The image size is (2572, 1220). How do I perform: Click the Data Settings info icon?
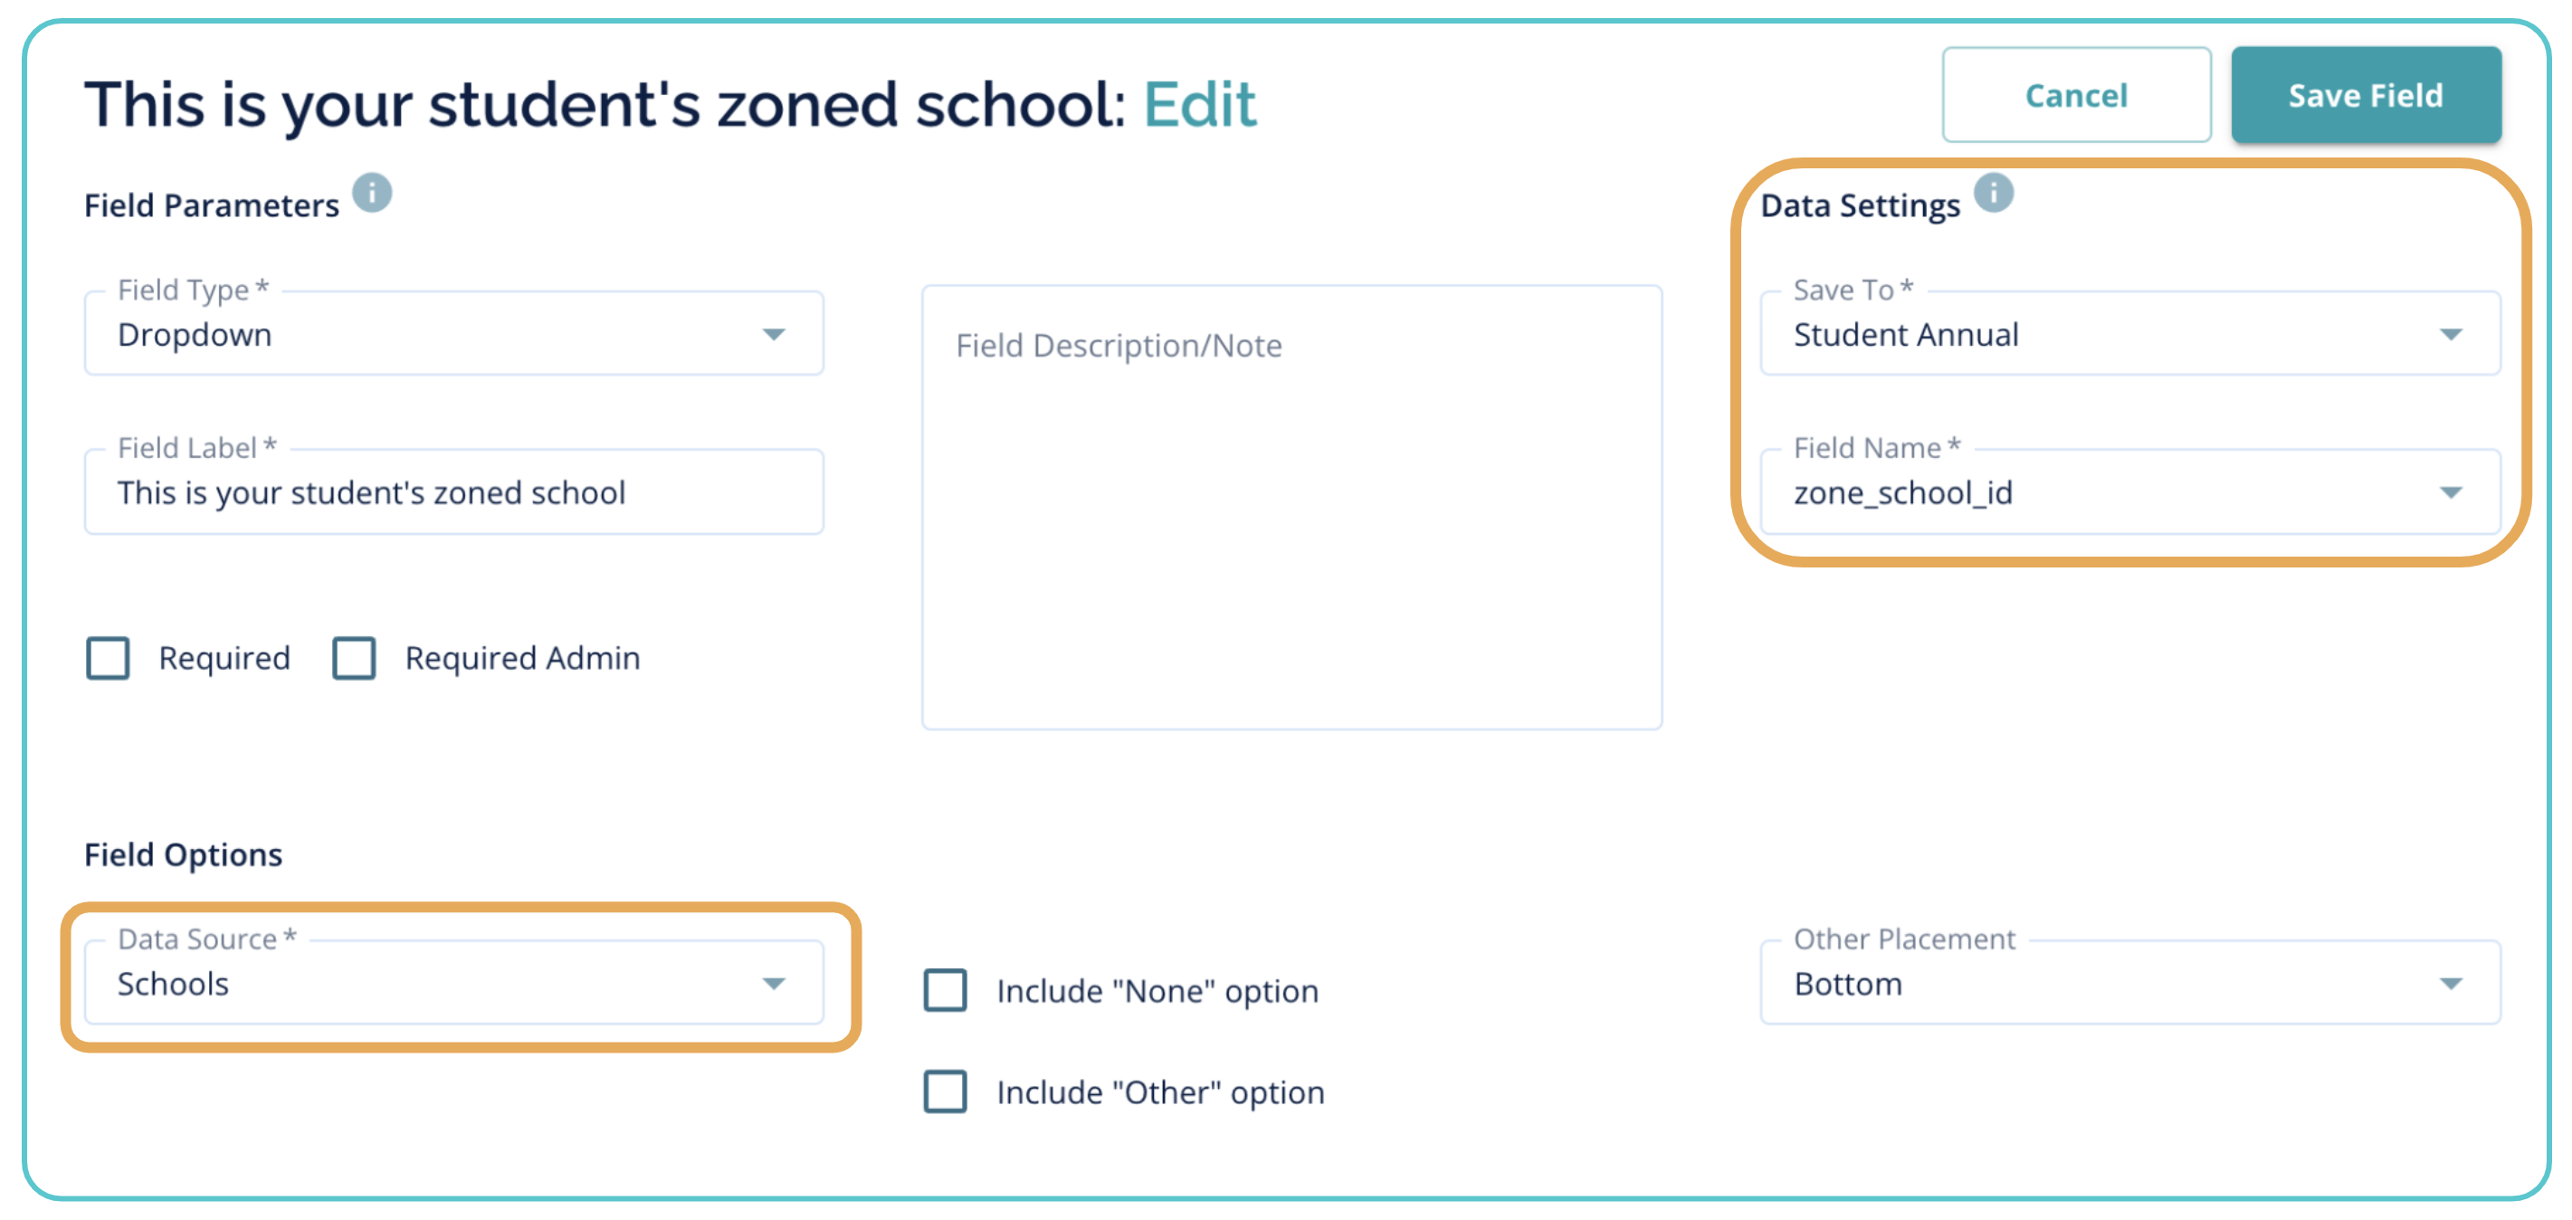[1993, 193]
